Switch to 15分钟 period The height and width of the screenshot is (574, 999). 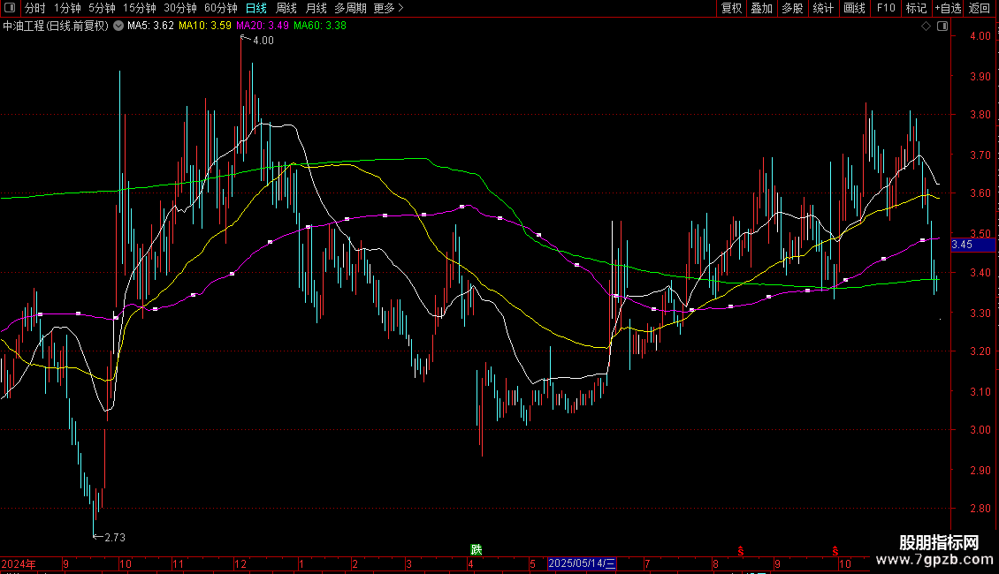[x=140, y=8]
